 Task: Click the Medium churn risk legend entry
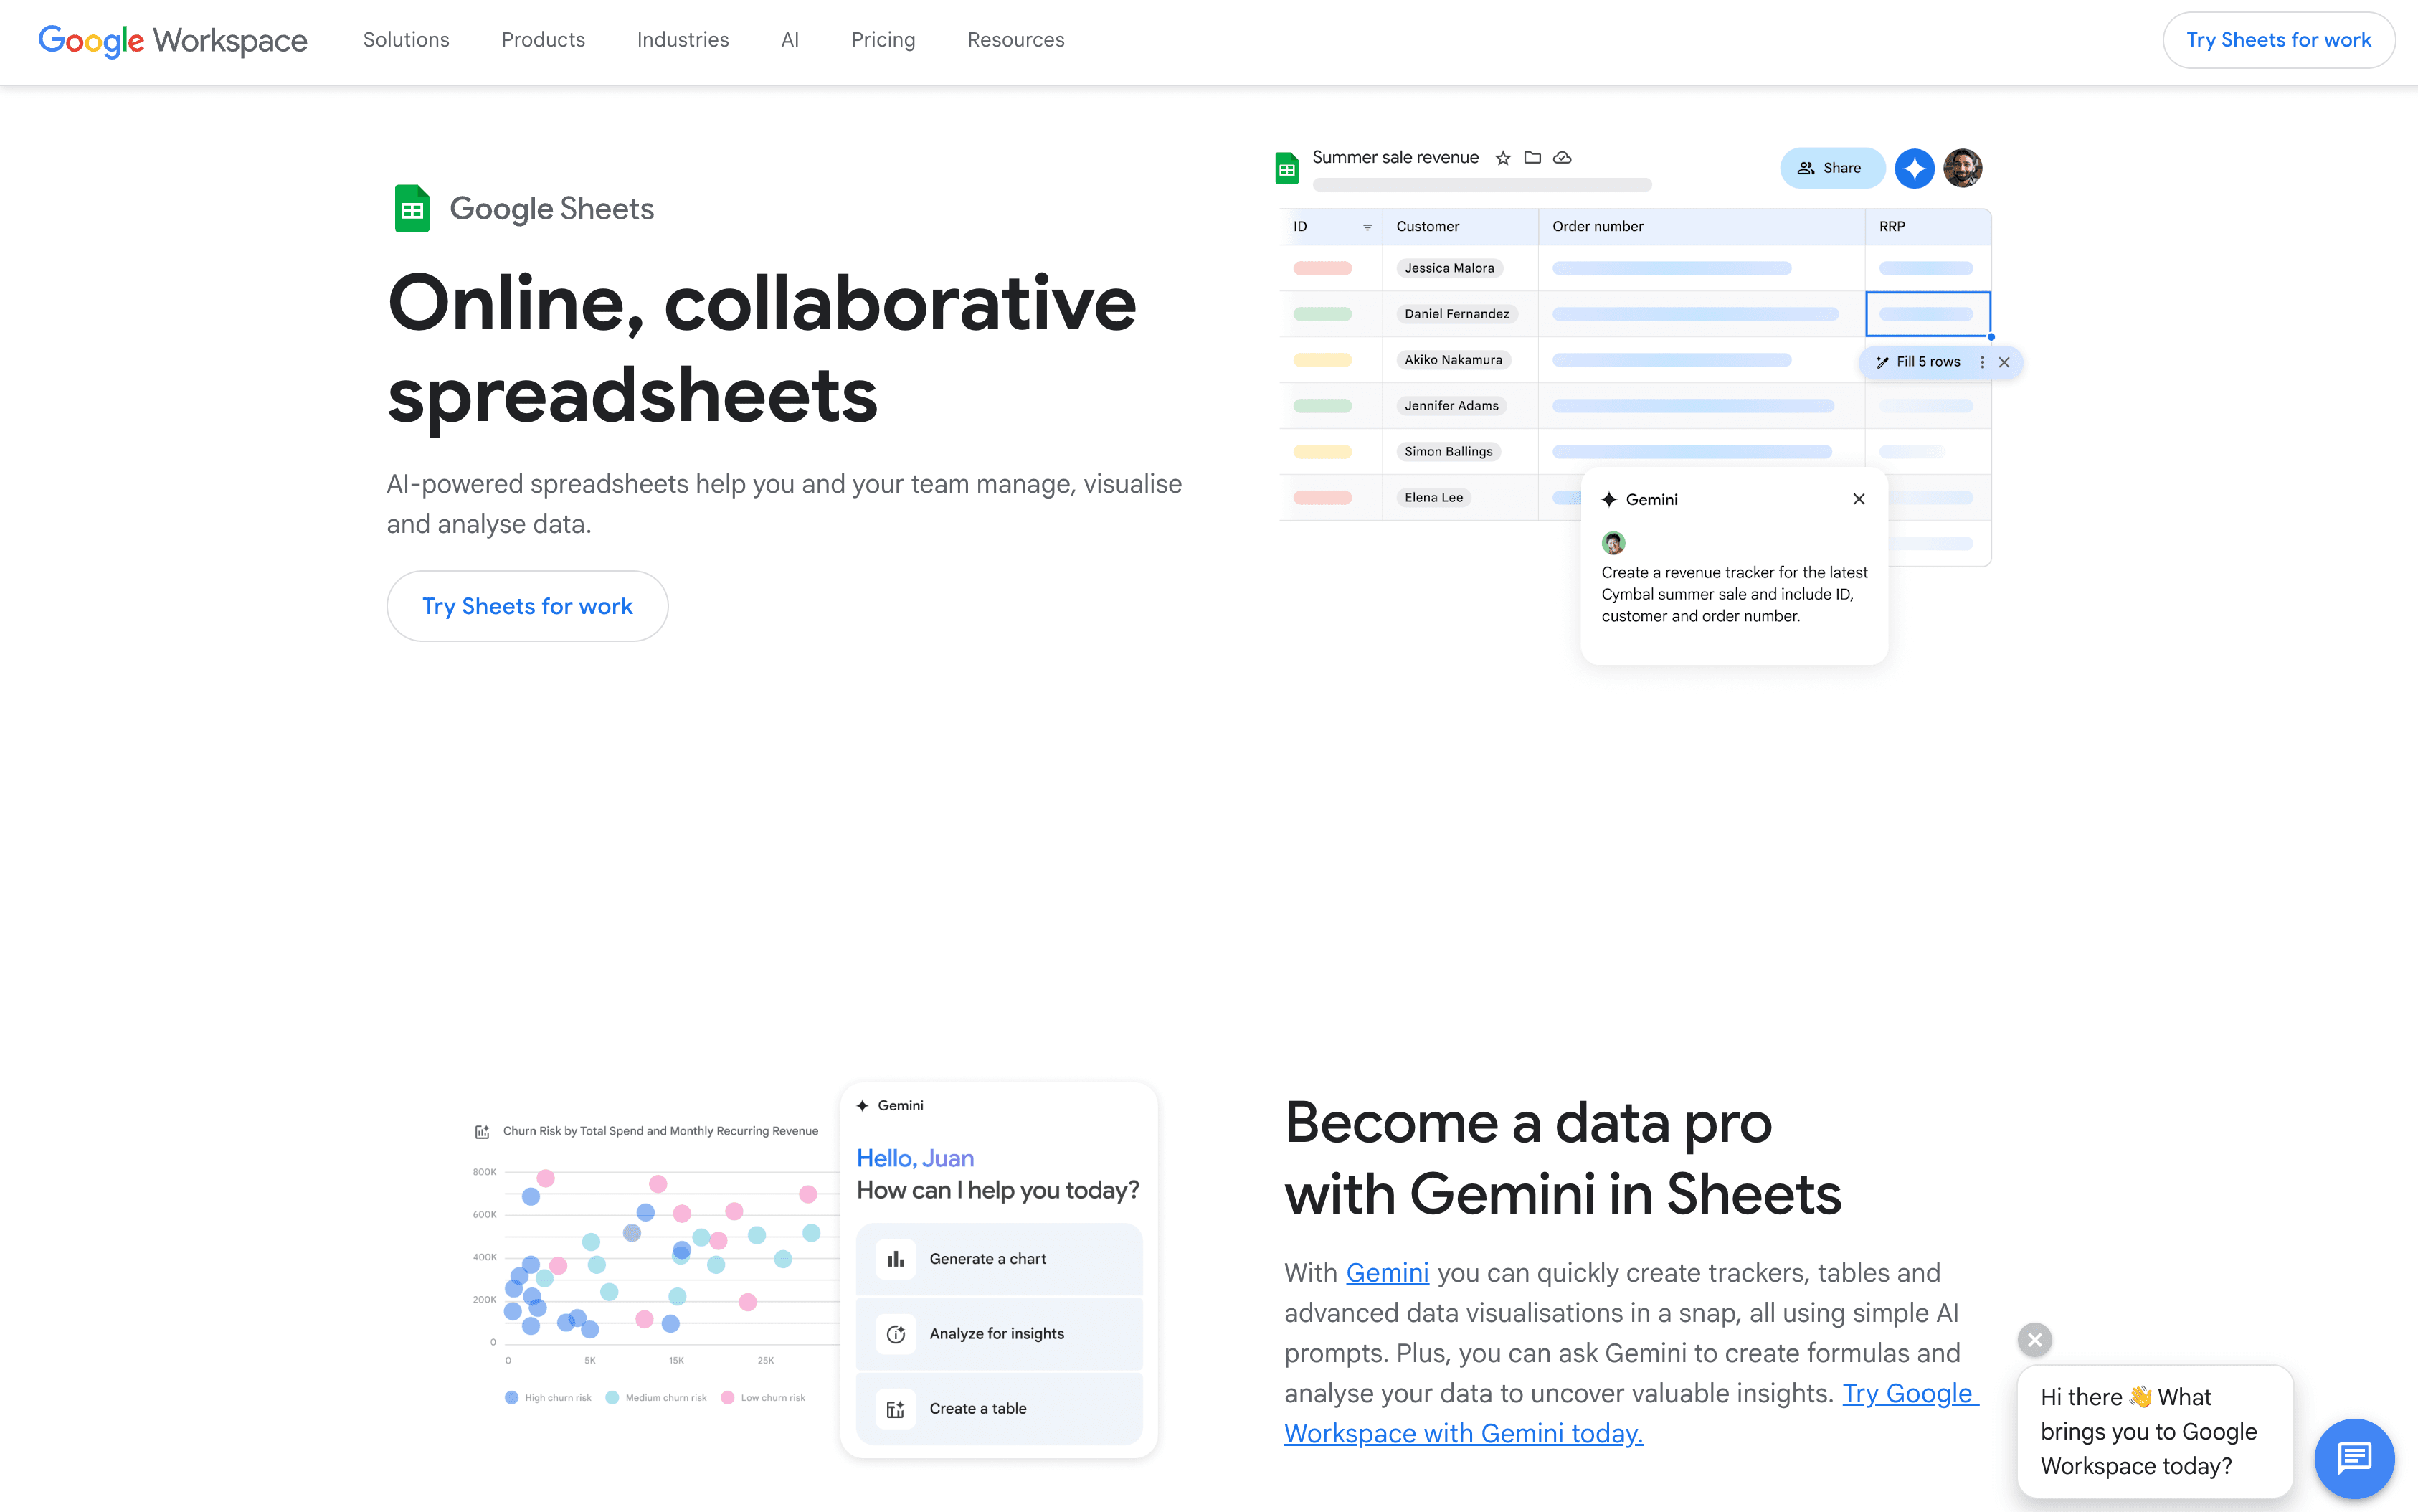coord(655,1398)
